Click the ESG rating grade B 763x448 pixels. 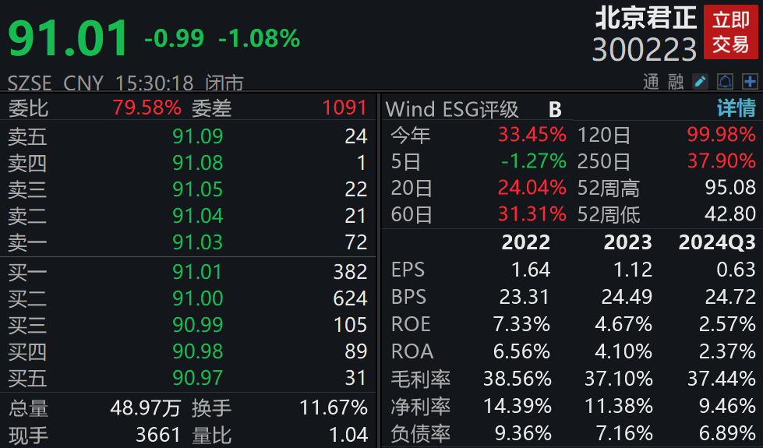[555, 110]
